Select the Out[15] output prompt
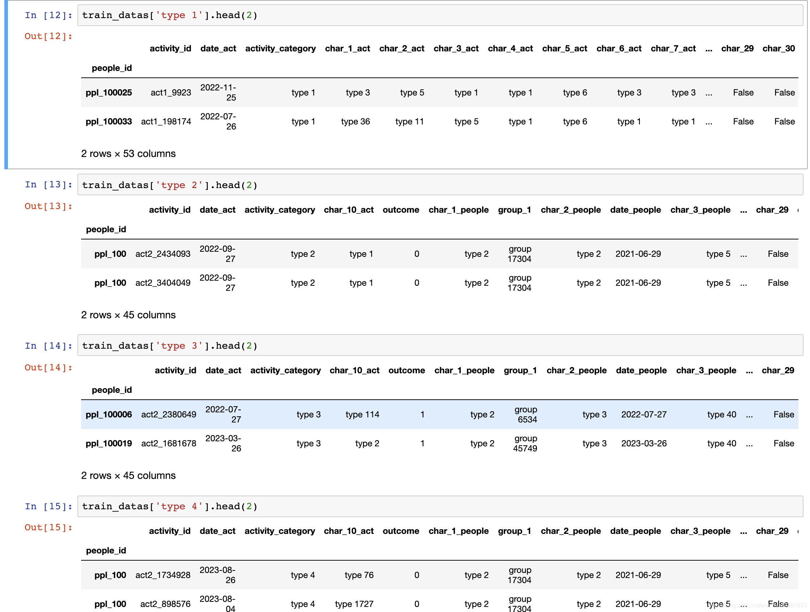810x612 pixels. coord(48,527)
